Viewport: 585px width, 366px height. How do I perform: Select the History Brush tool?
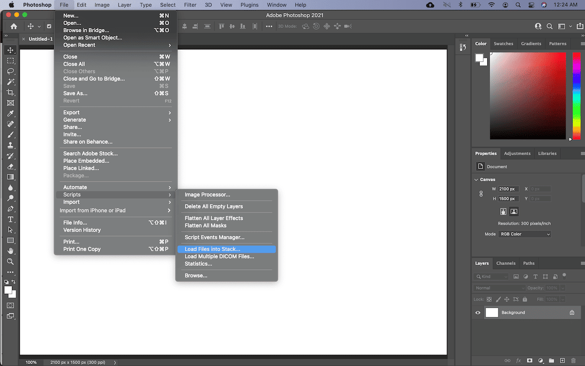tap(11, 156)
